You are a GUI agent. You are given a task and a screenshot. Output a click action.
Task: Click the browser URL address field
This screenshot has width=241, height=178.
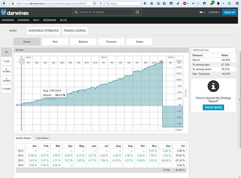(x=52, y=3)
